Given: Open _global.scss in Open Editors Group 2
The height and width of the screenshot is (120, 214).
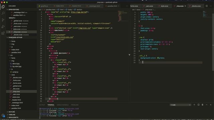Looking at the screenshot, I should pos(18,21).
